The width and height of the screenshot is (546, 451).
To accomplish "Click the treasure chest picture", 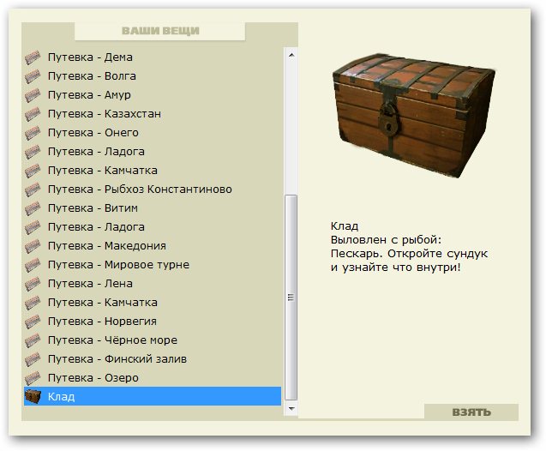I will [414, 116].
